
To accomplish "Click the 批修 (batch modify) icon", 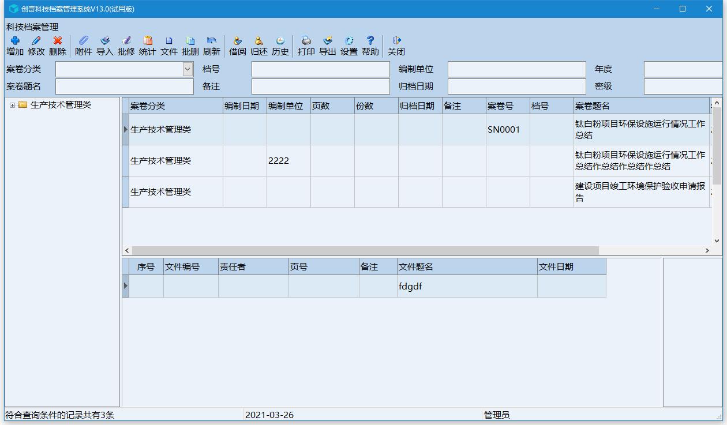I will 126,40.
